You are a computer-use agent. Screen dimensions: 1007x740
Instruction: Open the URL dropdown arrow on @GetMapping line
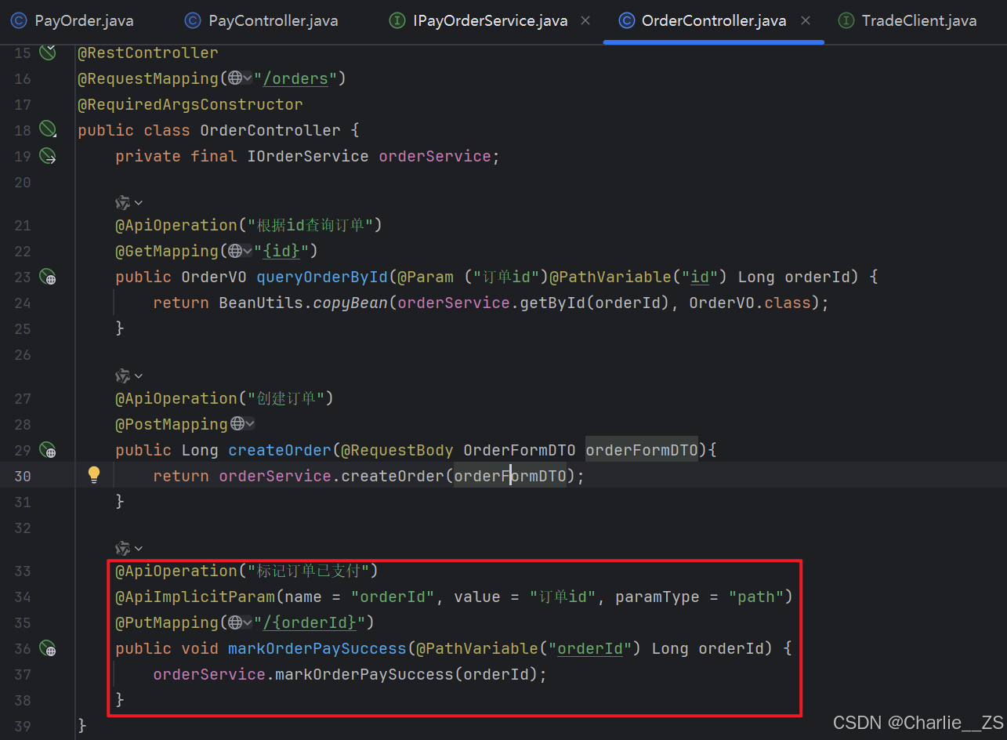pyautogui.click(x=248, y=251)
